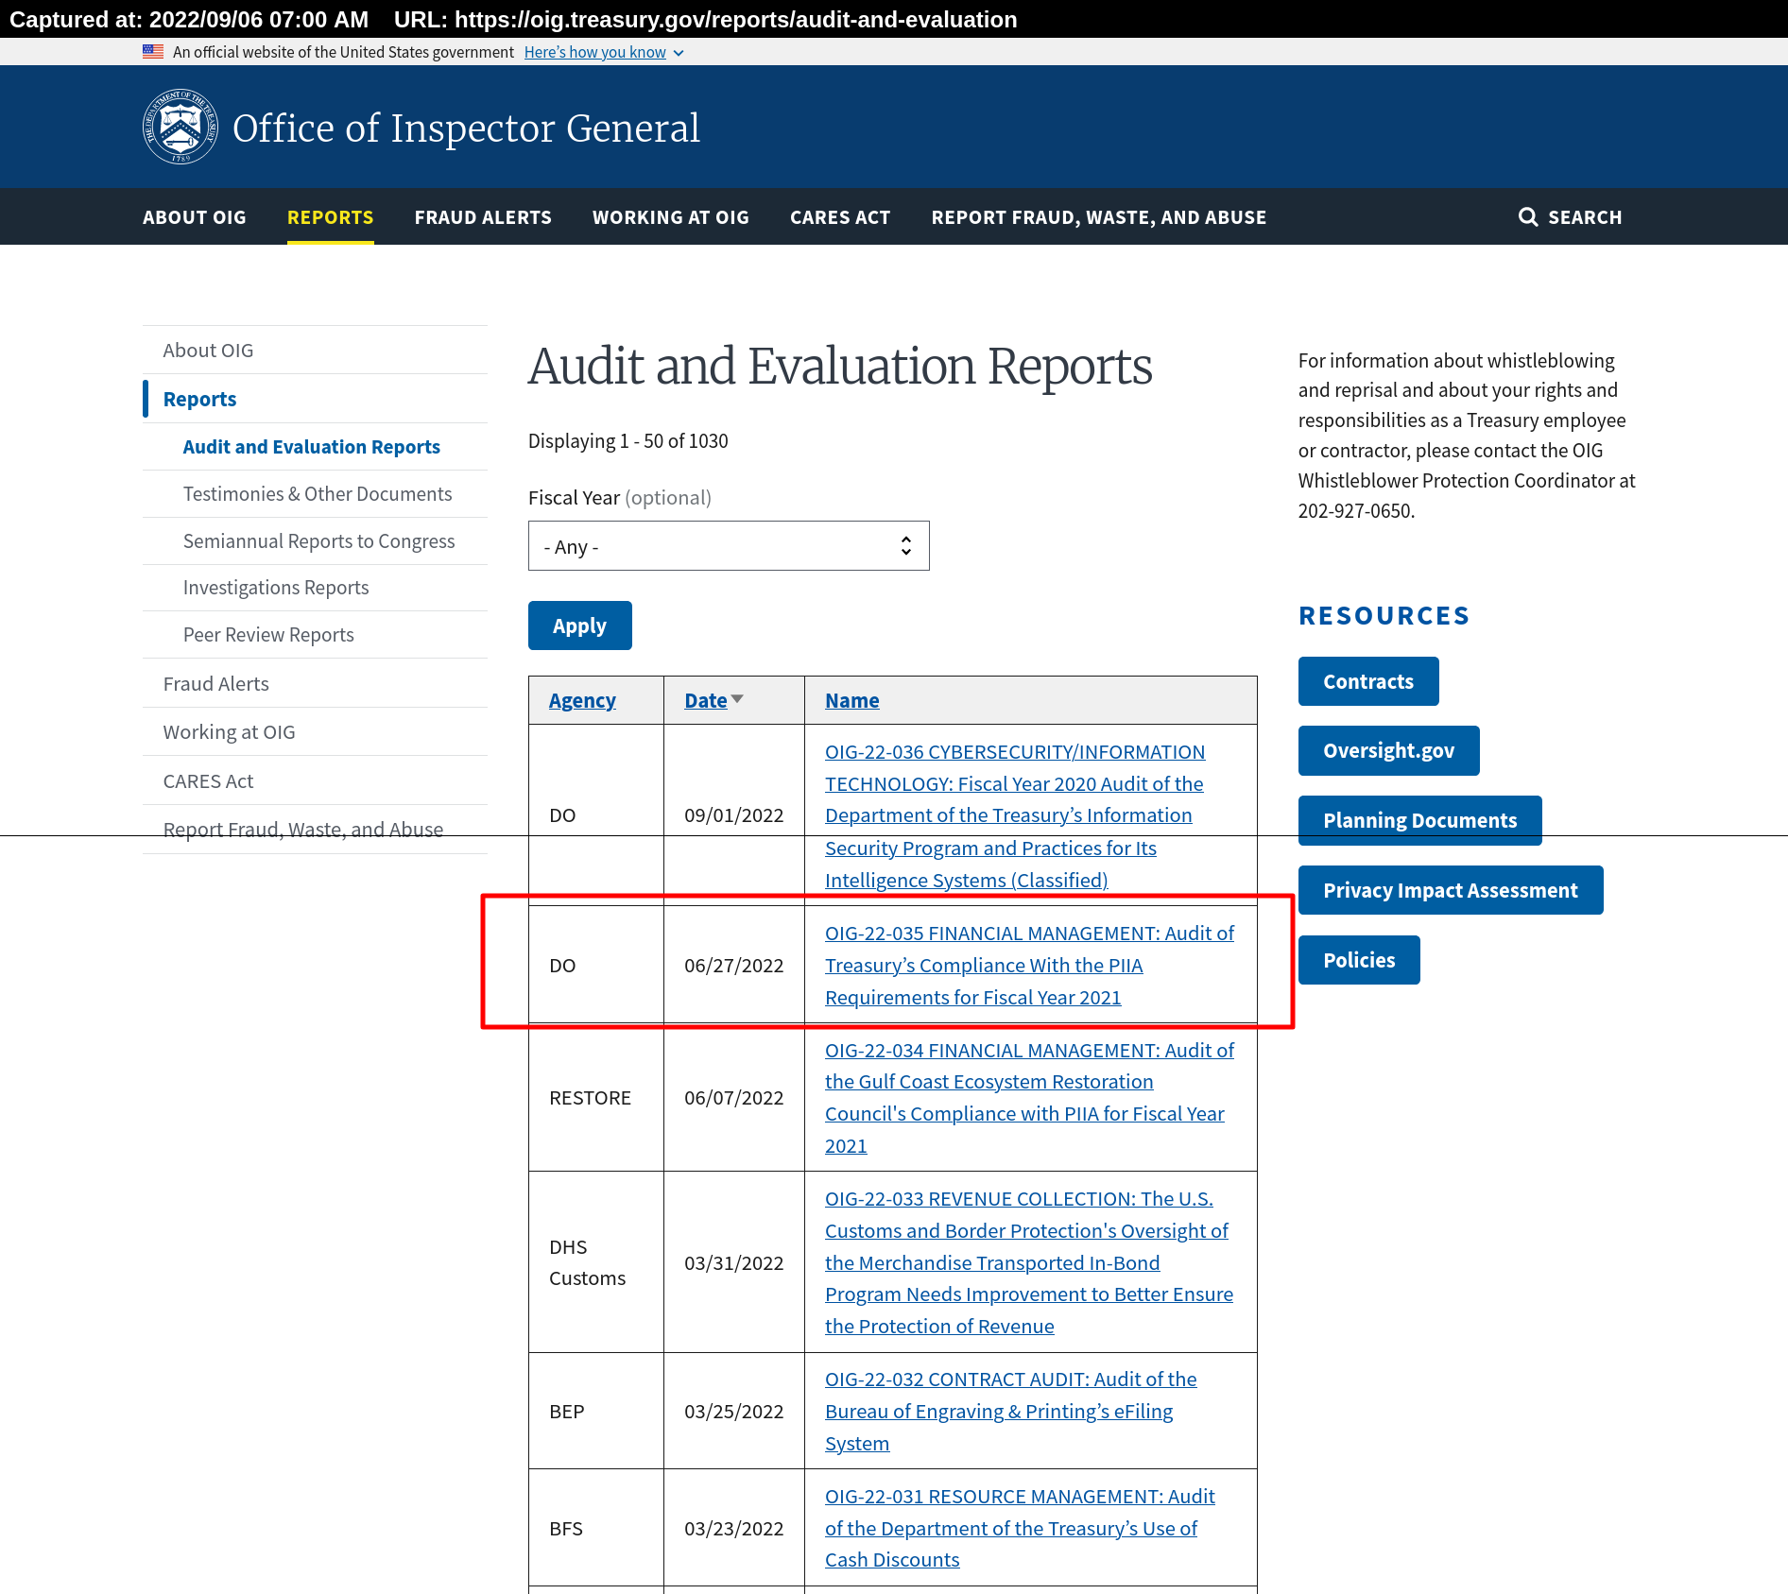
Task: Click 'Displaying 1 - 50 of 1030' text
Action: [x=628, y=441]
